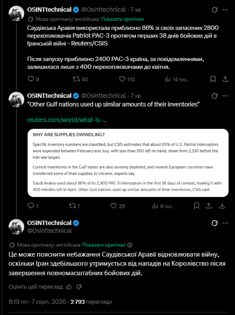
Task: View analytics of first tweet 14 тис.
Action: click(176, 79)
